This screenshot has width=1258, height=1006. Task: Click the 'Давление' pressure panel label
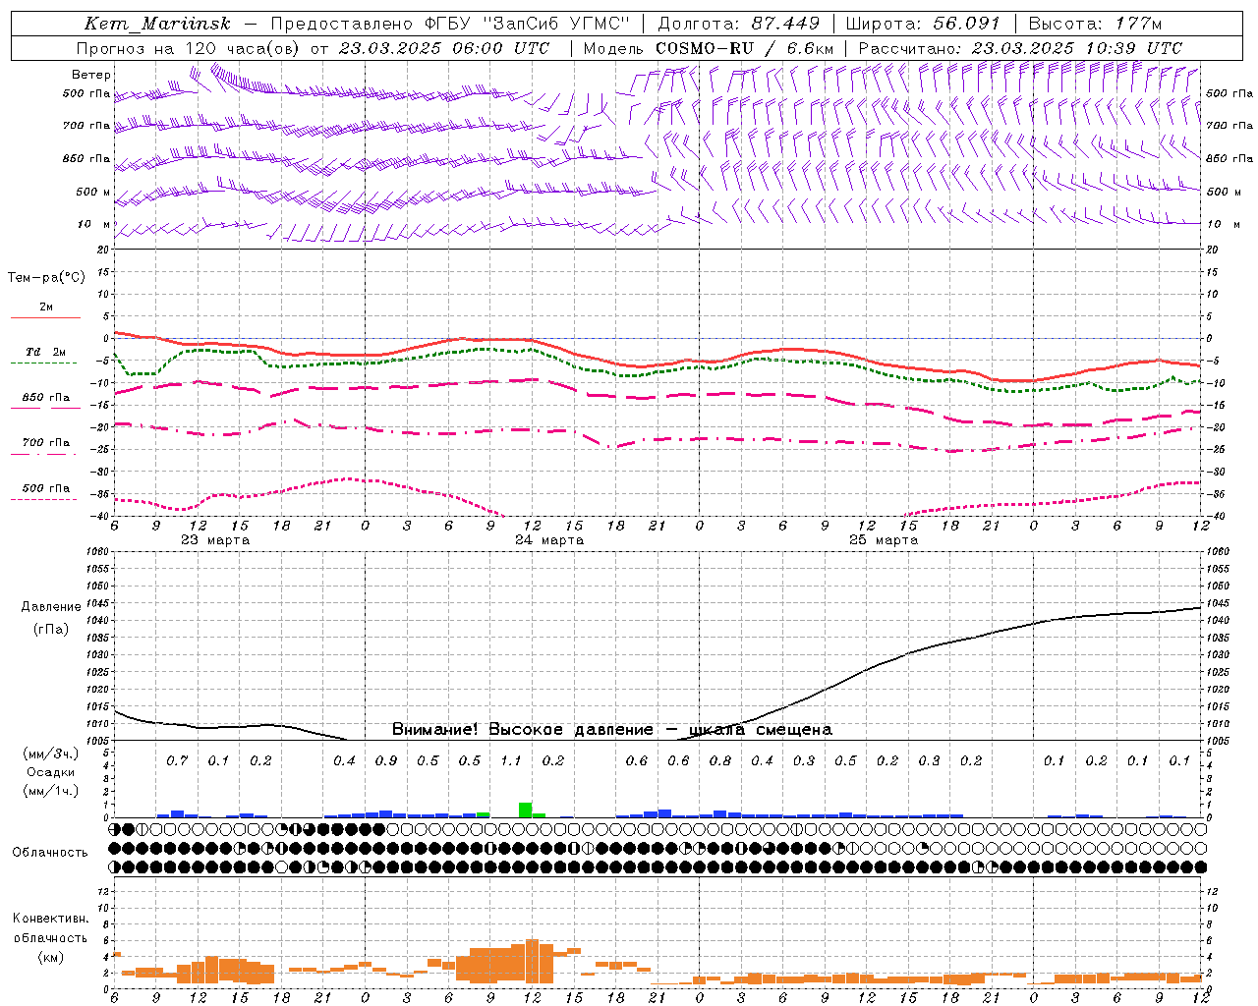tap(51, 607)
